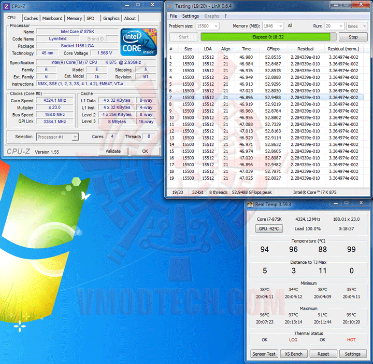Click the 19/20 status bar entry
The image size is (373, 364).
[x=178, y=192]
